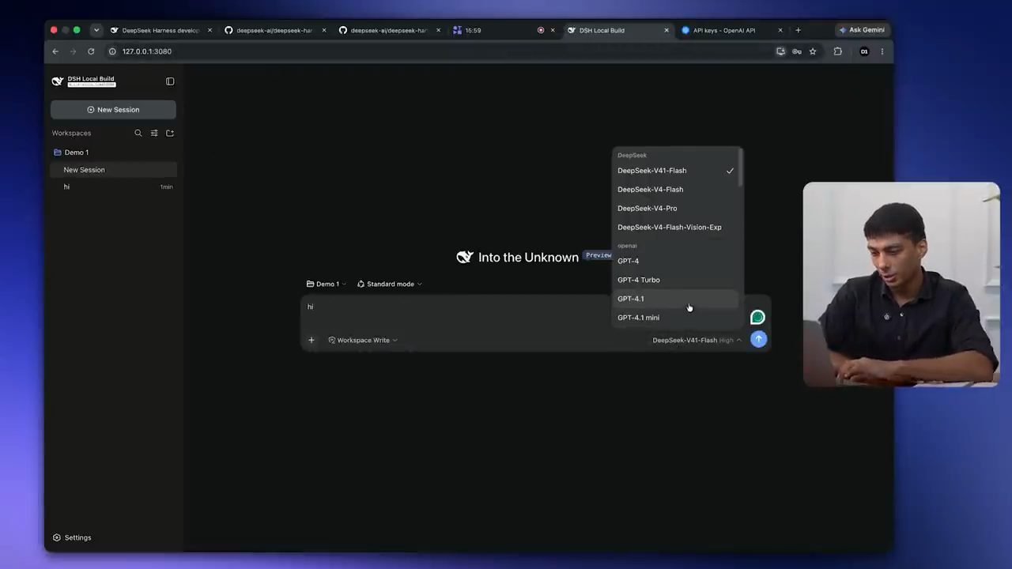This screenshot has height=569, width=1012.
Task: Collapse the DeepSeek-V41-Flash model selector
Action: [x=697, y=340]
